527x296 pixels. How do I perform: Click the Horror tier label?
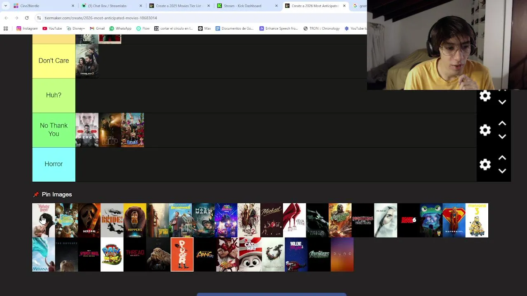click(54, 164)
